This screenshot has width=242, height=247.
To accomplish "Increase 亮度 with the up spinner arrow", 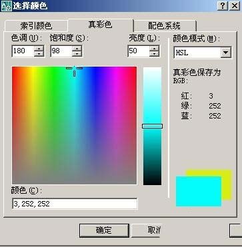I will pyautogui.click(x=155, y=48).
